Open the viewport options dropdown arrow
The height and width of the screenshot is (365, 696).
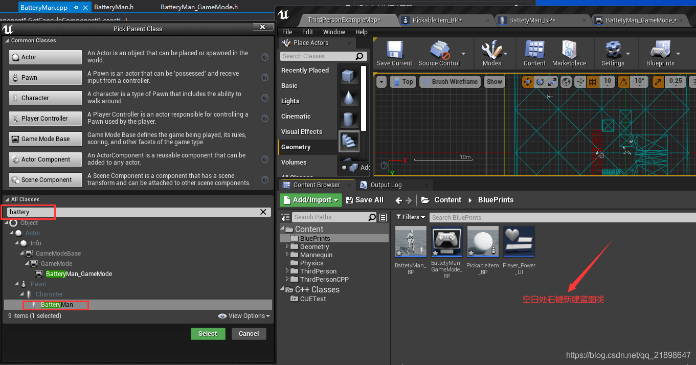tap(381, 81)
